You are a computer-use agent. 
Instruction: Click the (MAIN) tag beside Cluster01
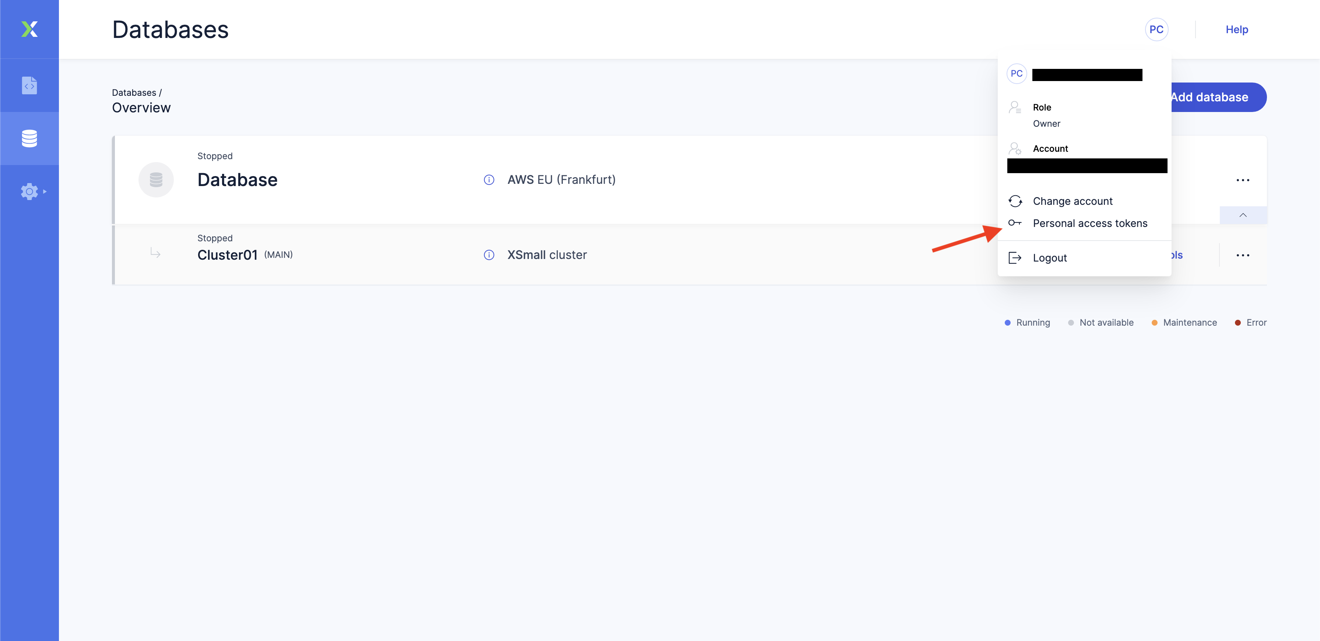tap(278, 255)
